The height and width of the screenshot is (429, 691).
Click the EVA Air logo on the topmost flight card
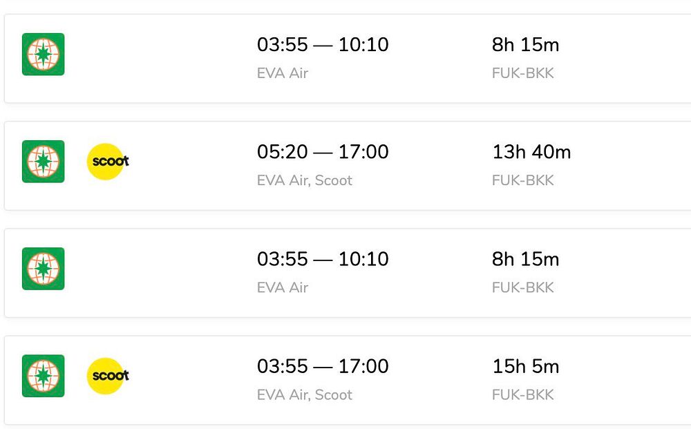[43, 54]
